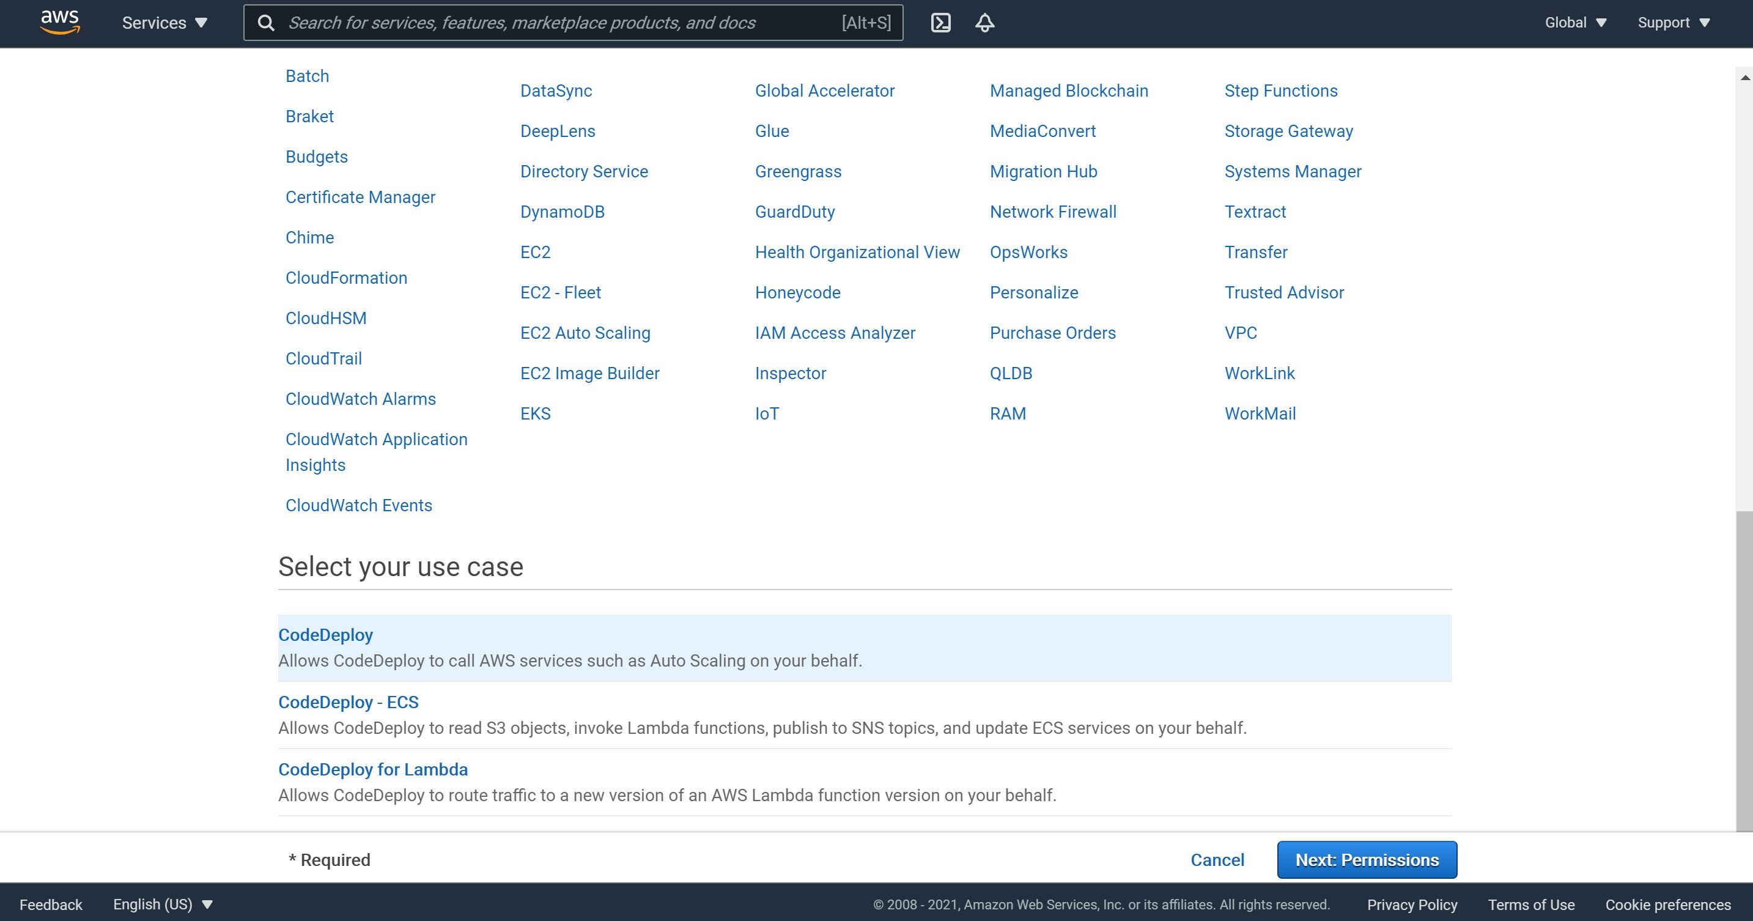The image size is (1753, 921).
Task: Choose the EKS service
Action: pyautogui.click(x=535, y=413)
